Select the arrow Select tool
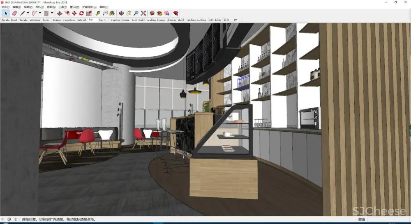This screenshot has height=224, width=411. point(5,13)
